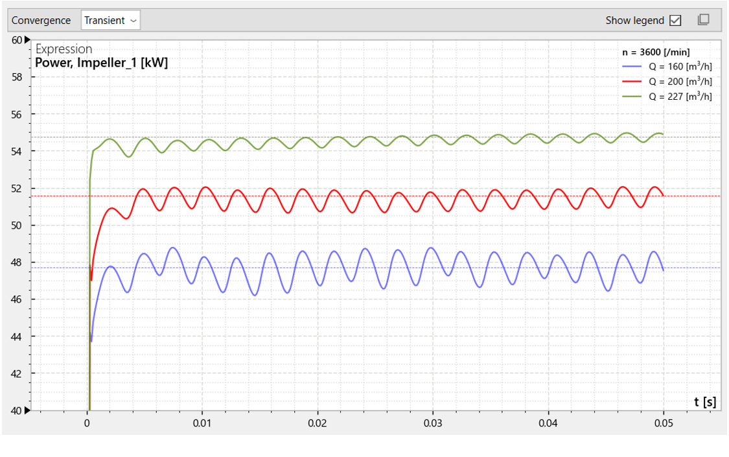This screenshot has height=457, width=729.
Task: Open the Transient dropdown selector
Action: (111, 21)
